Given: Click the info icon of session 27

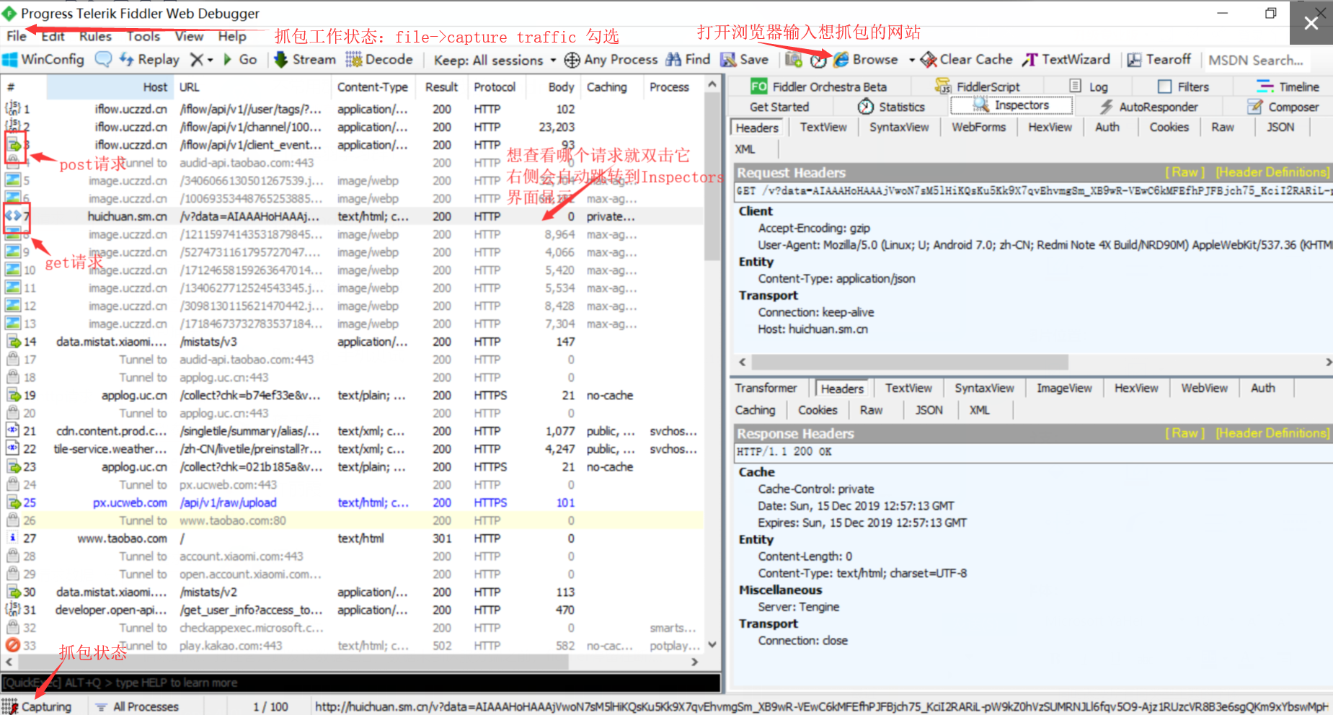Looking at the screenshot, I should pos(12,538).
